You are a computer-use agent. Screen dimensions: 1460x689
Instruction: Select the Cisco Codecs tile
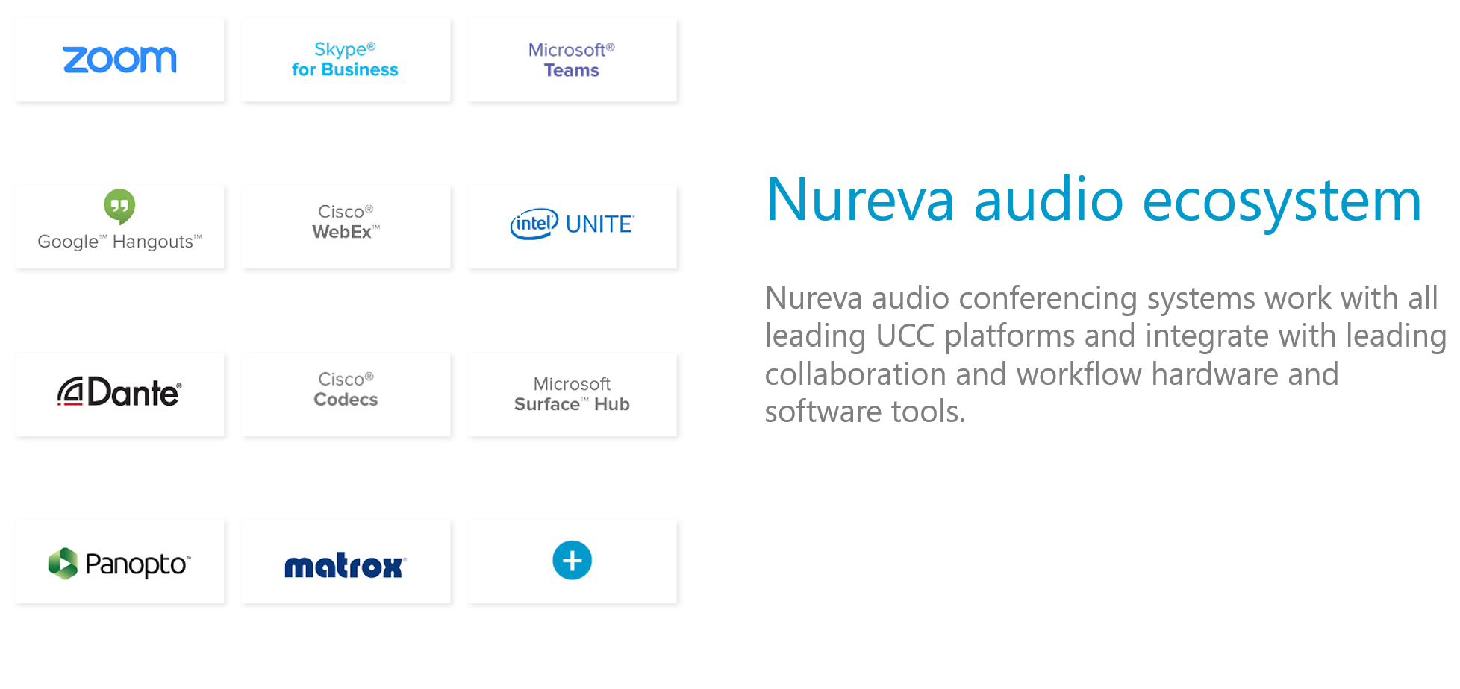click(345, 390)
